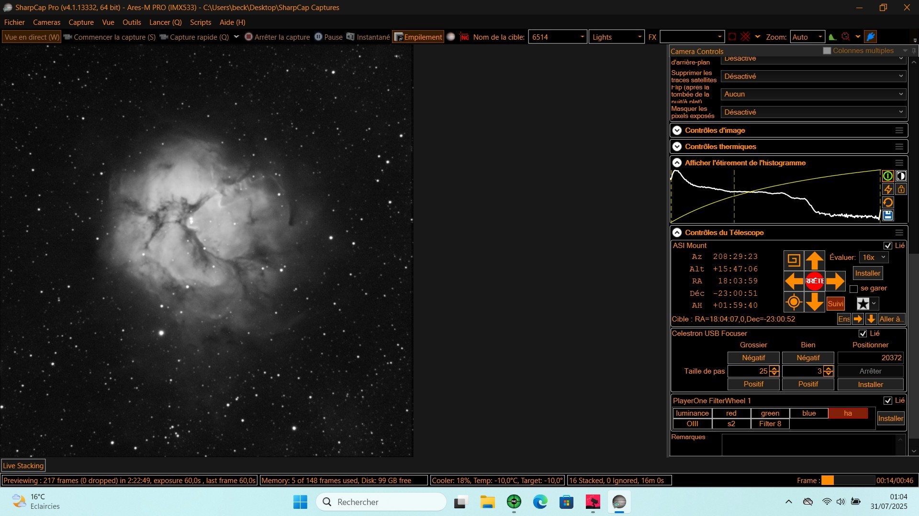
Task: Open the Évaluer 16x rate dropdown
Action: (x=874, y=257)
